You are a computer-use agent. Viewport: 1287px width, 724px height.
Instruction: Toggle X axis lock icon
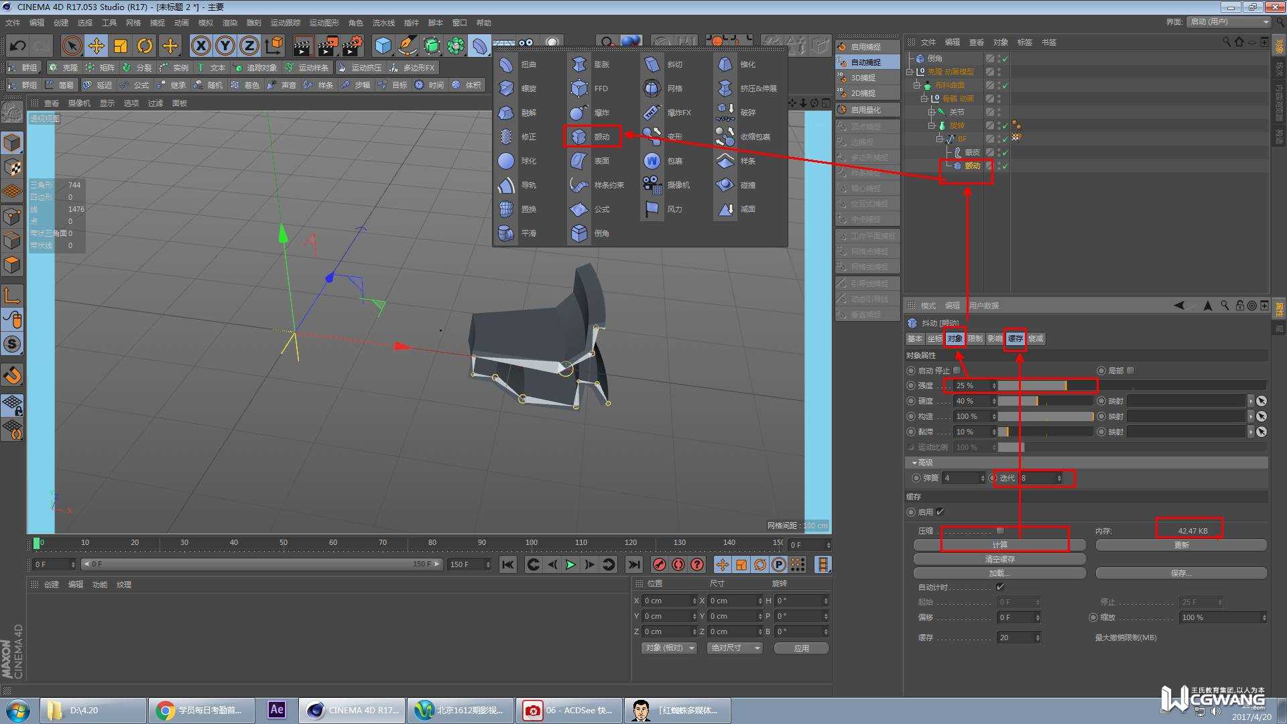(x=200, y=46)
